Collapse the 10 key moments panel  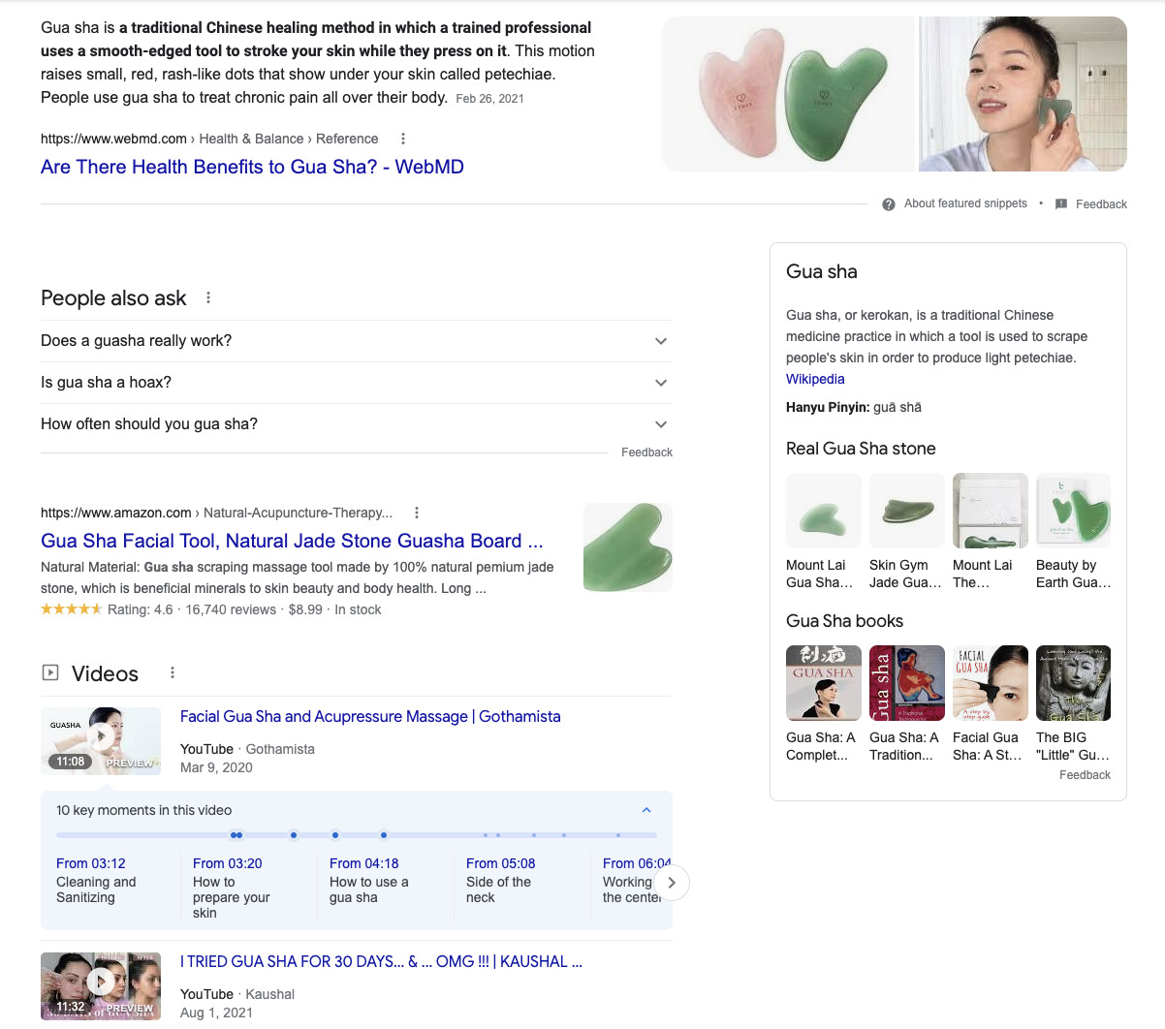coord(646,810)
